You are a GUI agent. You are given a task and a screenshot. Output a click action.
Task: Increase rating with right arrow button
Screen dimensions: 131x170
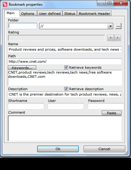click(117, 38)
